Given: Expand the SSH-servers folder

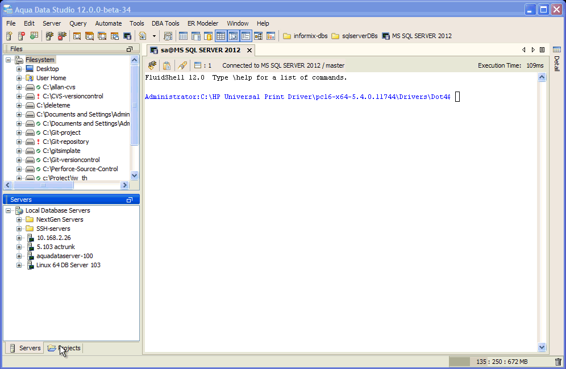Looking at the screenshot, I should click(x=19, y=229).
